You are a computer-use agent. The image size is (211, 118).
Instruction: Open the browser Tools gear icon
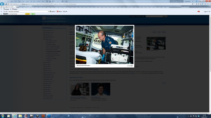(x=209, y=4)
